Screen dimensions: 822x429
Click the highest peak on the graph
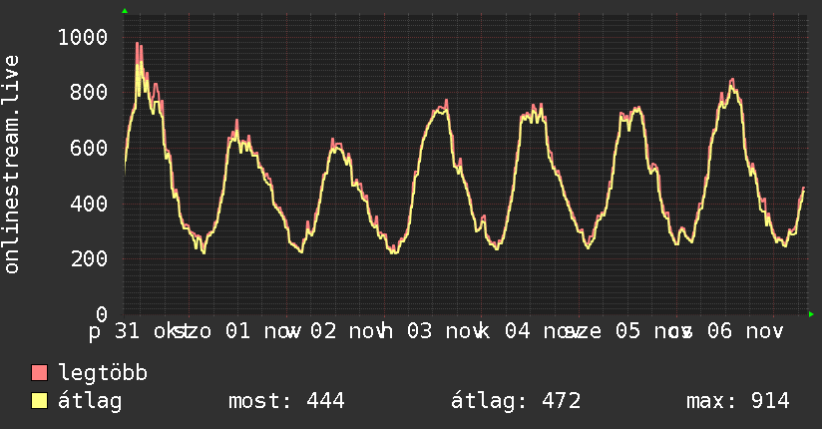tap(138, 44)
